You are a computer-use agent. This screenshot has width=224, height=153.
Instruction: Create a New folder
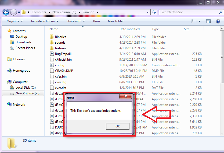point(116,21)
